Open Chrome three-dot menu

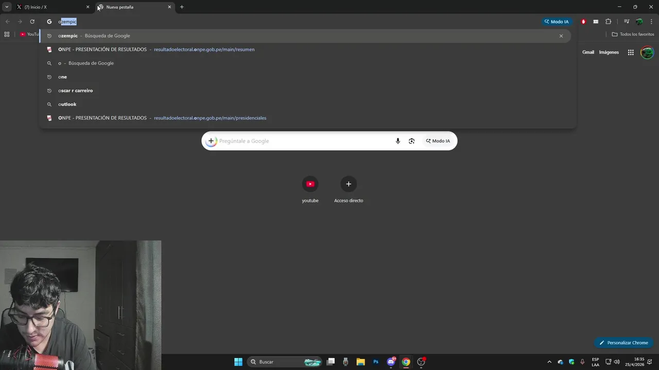click(x=651, y=22)
